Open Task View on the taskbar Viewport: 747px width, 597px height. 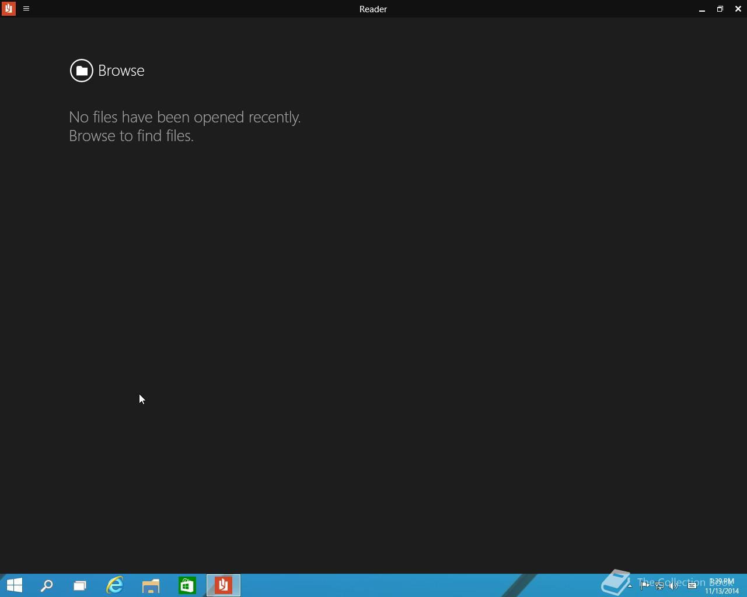(80, 585)
